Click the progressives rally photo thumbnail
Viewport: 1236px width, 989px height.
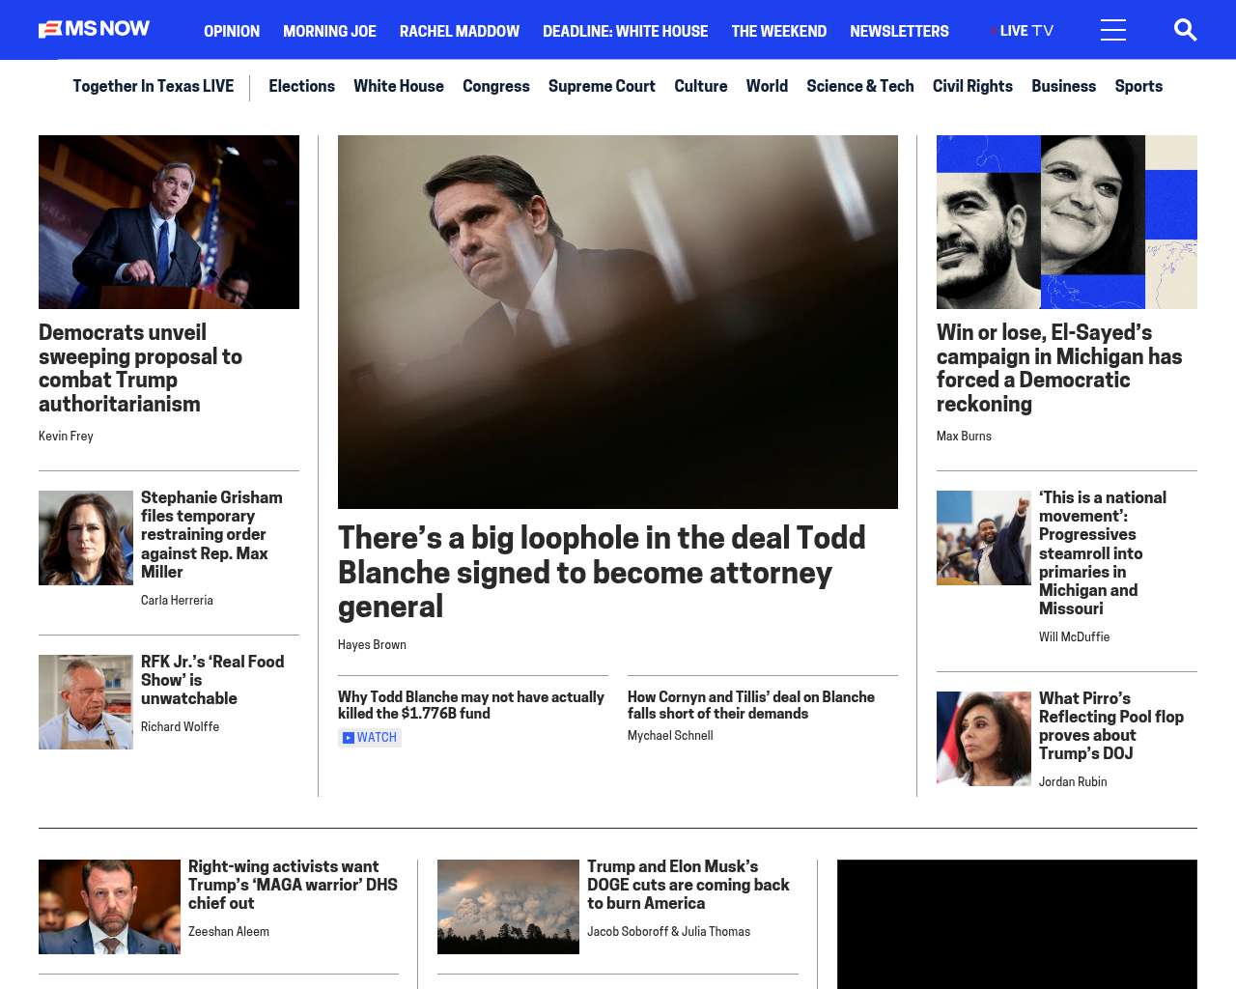(984, 538)
